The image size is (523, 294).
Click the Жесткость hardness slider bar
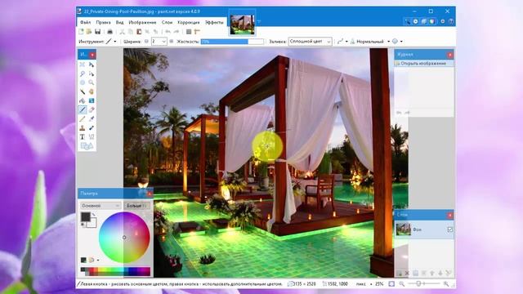[232, 42]
